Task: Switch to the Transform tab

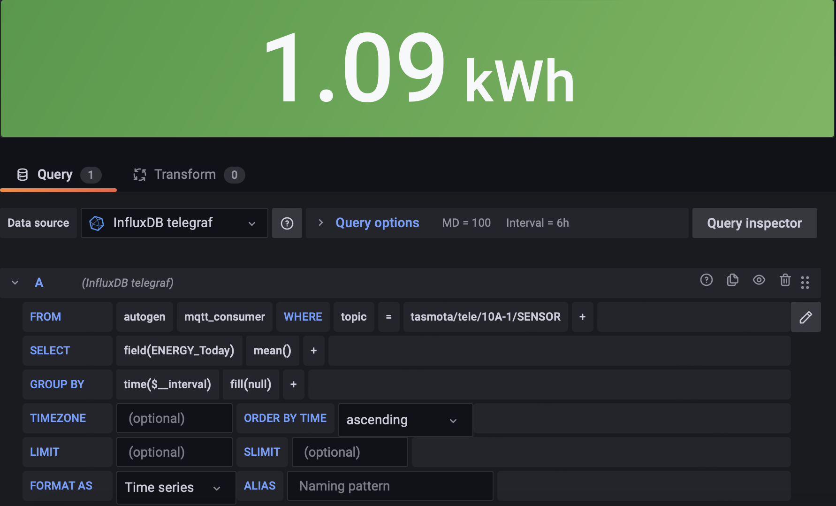Action: click(x=185, y=174)
